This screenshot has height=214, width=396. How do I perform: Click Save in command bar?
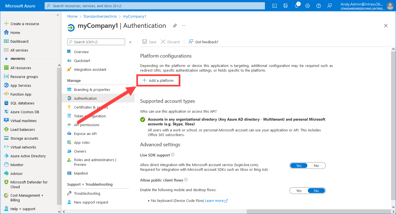(x=149, y=42)
